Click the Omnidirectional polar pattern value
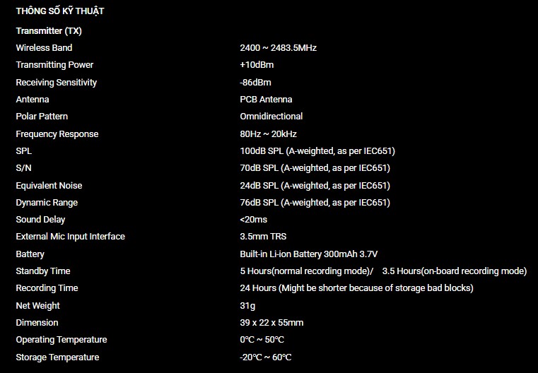Viewport: 538px width, 373px height. [x=271, y=117]
